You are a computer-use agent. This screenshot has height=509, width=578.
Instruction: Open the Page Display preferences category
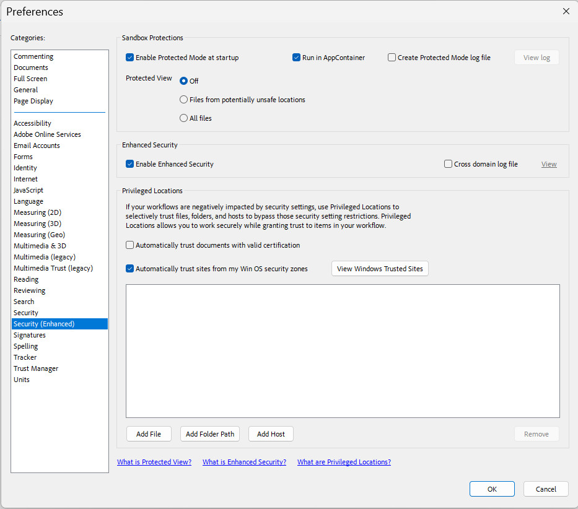pyautogui.click(x=33, y=101)
